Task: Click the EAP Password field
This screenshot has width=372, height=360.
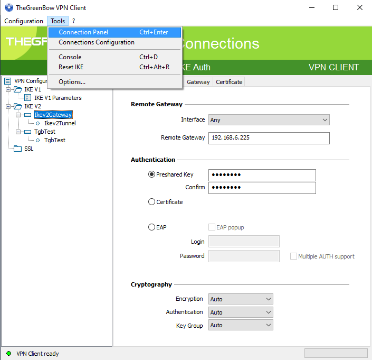Action: click(x=244, y=256)
